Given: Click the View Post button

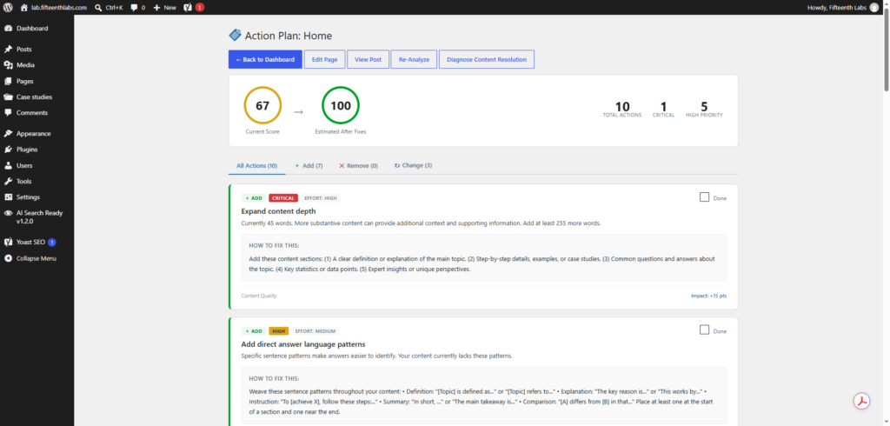Looking at the screenshot, I should [x=368, y=59].
